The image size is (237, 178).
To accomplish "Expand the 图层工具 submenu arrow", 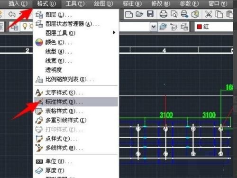I will click(x=114, y=33).
